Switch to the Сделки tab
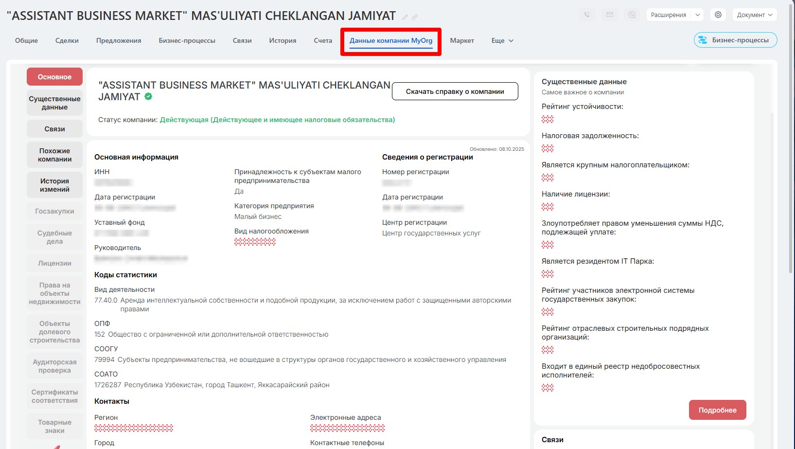The width and height of the screenshot is (795, 449). click(x=67, y=40)
